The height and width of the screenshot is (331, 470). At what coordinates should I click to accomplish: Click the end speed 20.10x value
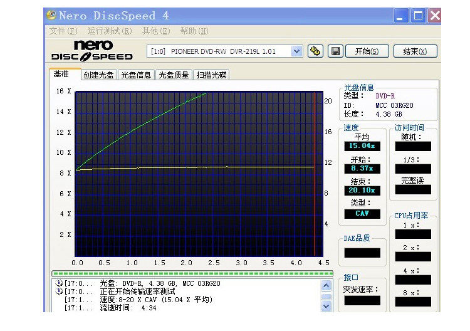[x=362, y=191]
